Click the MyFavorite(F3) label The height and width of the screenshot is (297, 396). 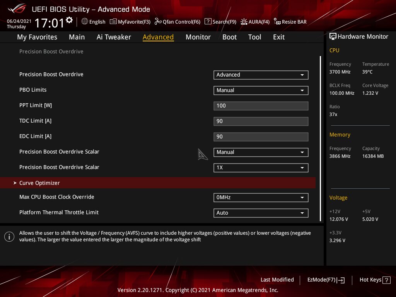[134, 22]
